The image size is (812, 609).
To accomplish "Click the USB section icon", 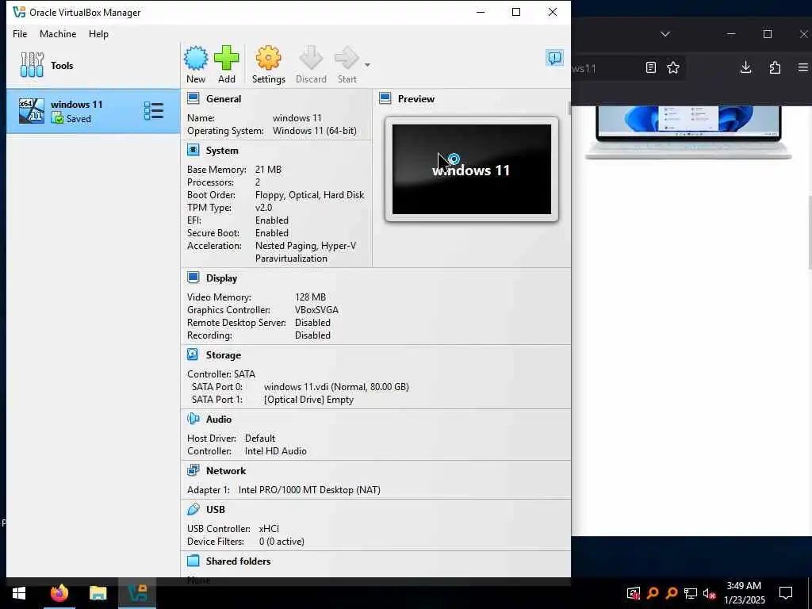I will point(193,509).
